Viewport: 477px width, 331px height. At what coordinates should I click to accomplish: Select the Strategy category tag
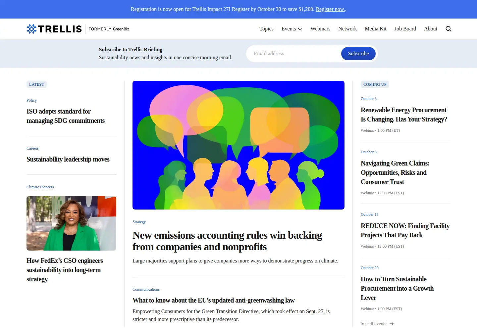[x=139, y=222]
